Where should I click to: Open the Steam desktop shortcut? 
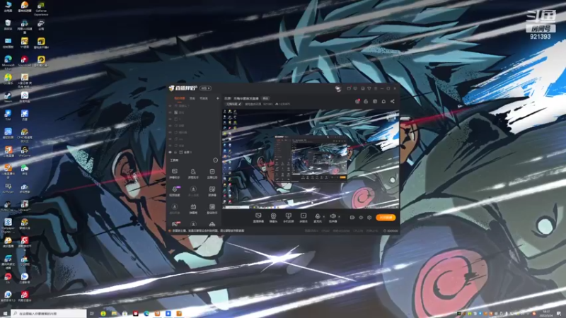8,98
